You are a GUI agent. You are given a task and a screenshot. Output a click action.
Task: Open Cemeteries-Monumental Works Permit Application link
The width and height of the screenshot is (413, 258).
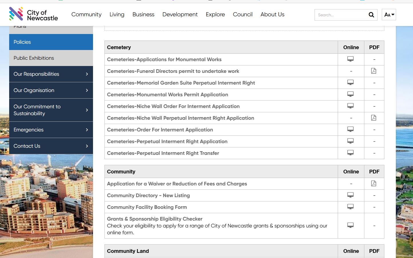pos(167,95)
